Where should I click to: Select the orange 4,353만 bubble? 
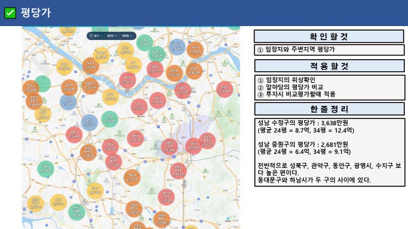[90, 86]
